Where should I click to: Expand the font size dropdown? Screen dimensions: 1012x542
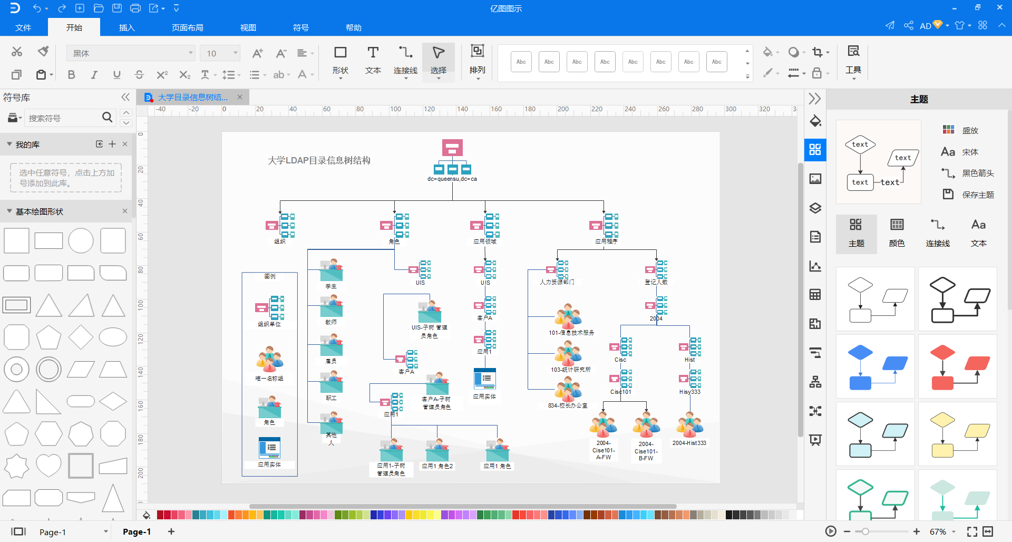coord(236,53)
